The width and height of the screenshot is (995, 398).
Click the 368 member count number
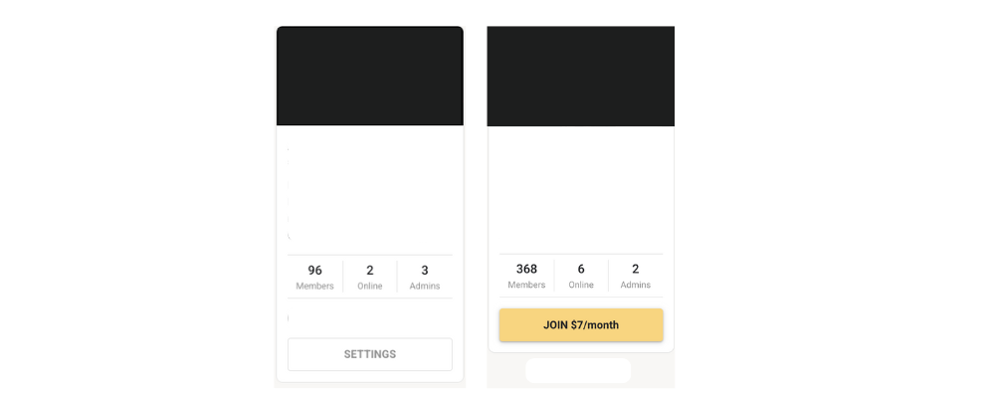(526, 269)
